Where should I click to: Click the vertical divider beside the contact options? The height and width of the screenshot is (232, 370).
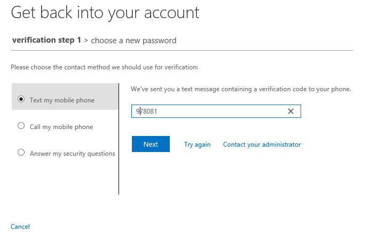[119, 139]
